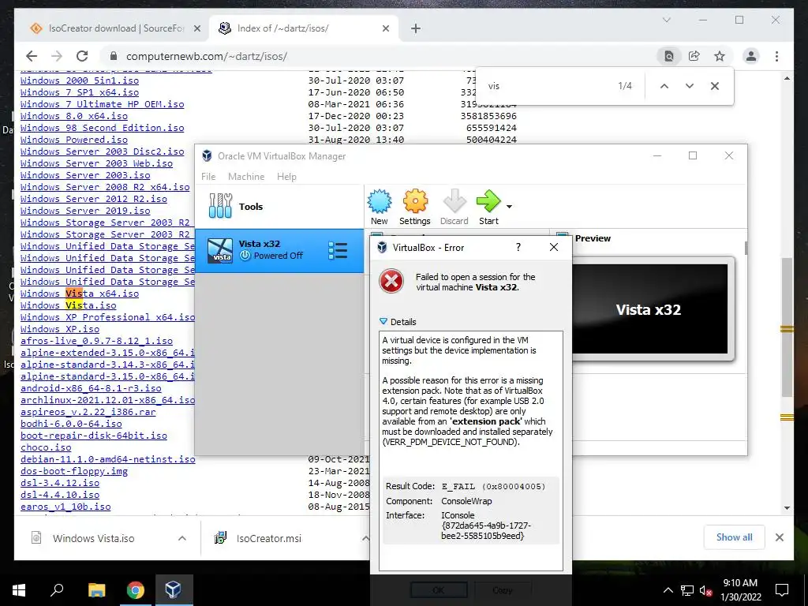Go to previous find result

pos(664,86)
